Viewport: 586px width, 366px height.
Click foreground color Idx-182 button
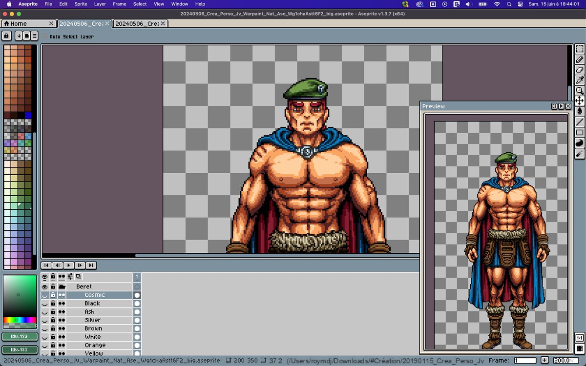20,336
